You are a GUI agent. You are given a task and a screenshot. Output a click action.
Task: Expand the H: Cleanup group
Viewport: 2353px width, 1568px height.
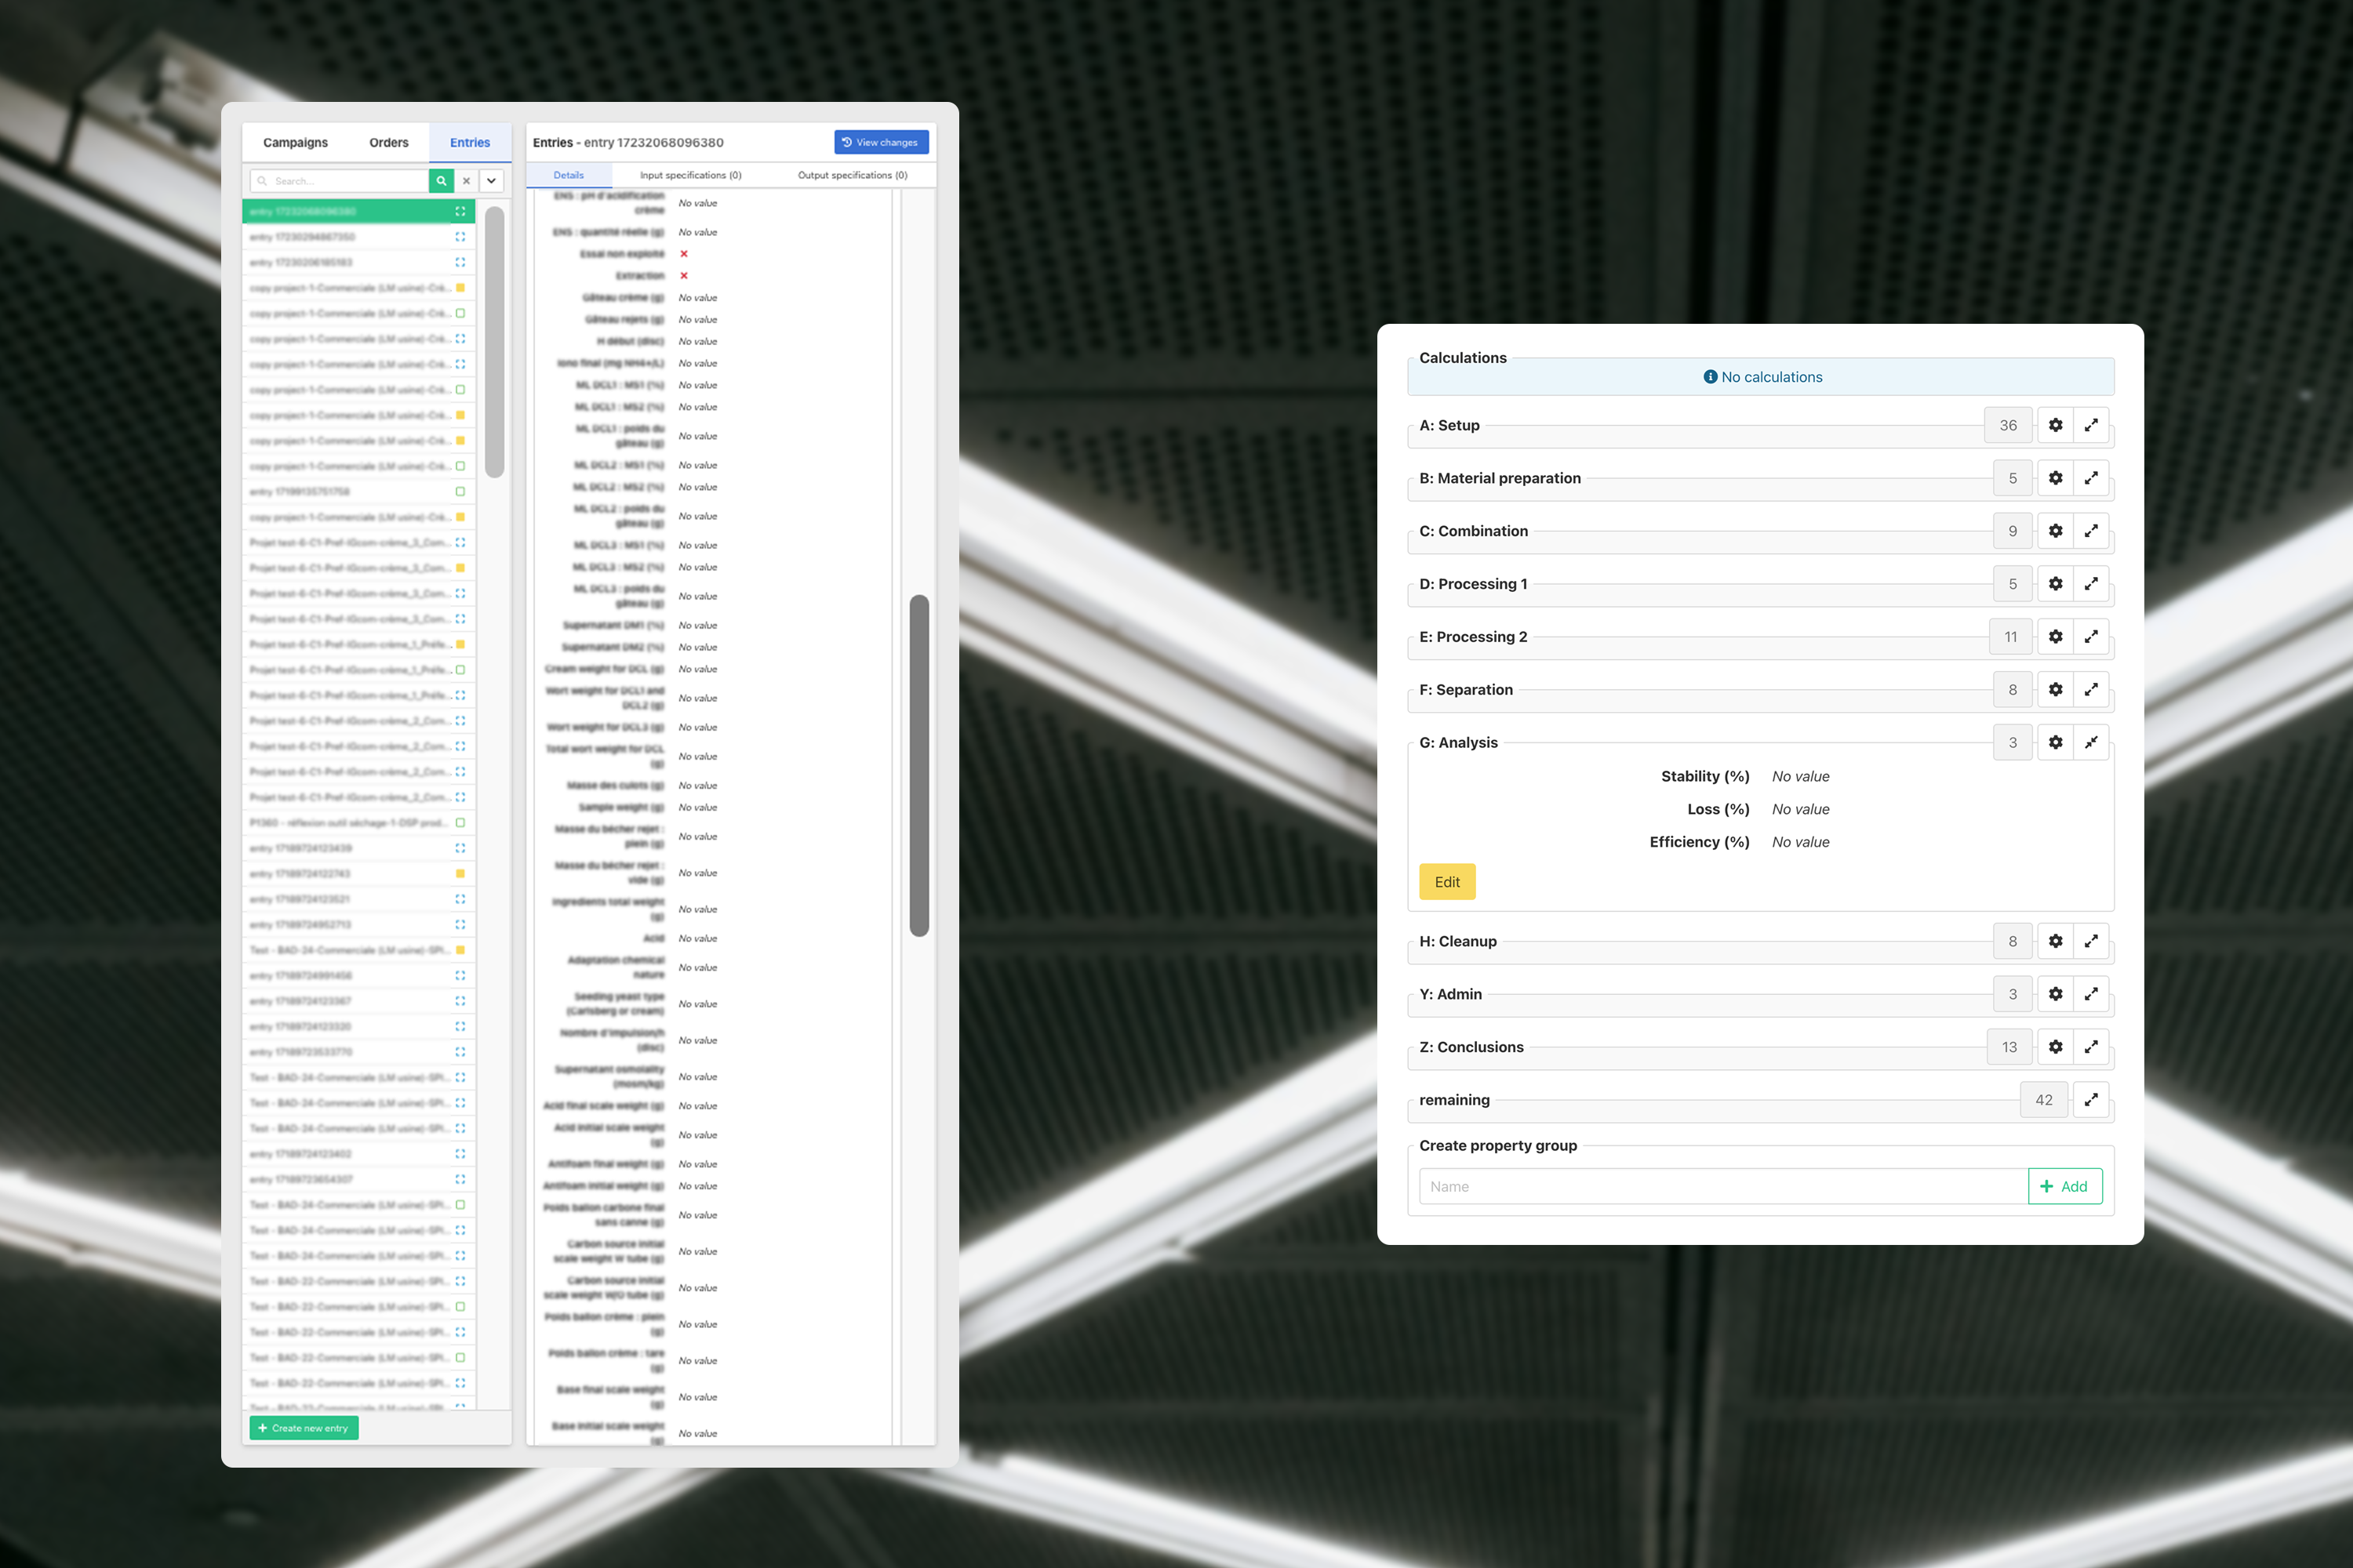coord(2091,941)
